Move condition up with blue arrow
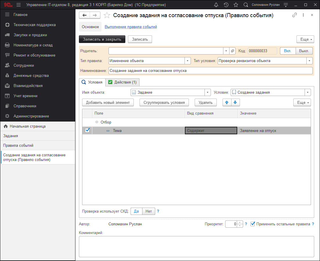The width and height of the screenshot is (320, 261). point(227,102)
